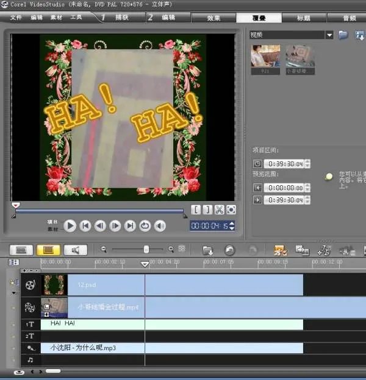366x380 pixels.
Task: Open the 文件 menu
Action: [15, 18]
